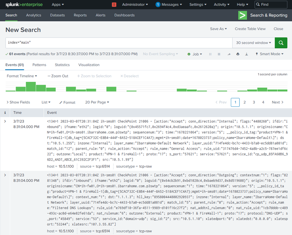Open the Messages dropdown
Image resolution: width=292 pixels, height=235 pixels.
[172, 5]
